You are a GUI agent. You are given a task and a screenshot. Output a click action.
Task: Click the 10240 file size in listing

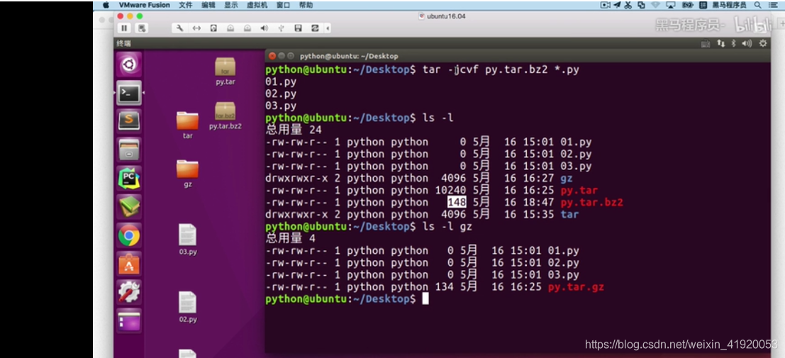pyautogui.click(x=450, y=190)
